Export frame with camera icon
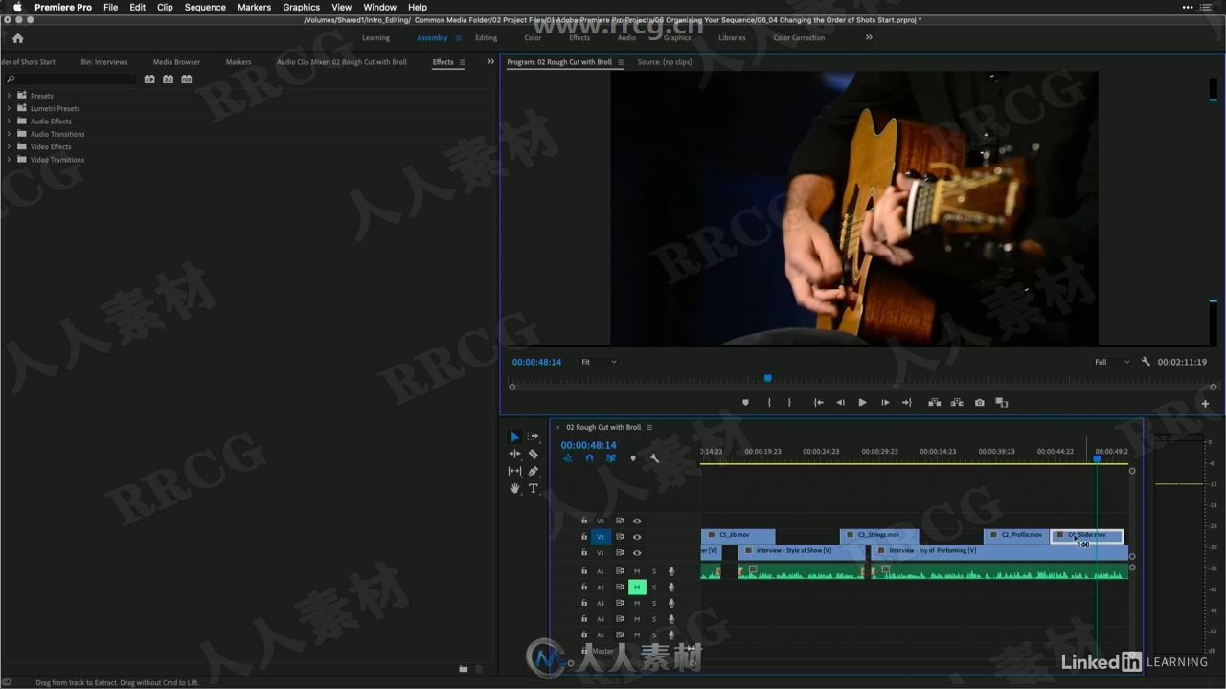Viewport: 1226px width, 689px height. [979, 403]
